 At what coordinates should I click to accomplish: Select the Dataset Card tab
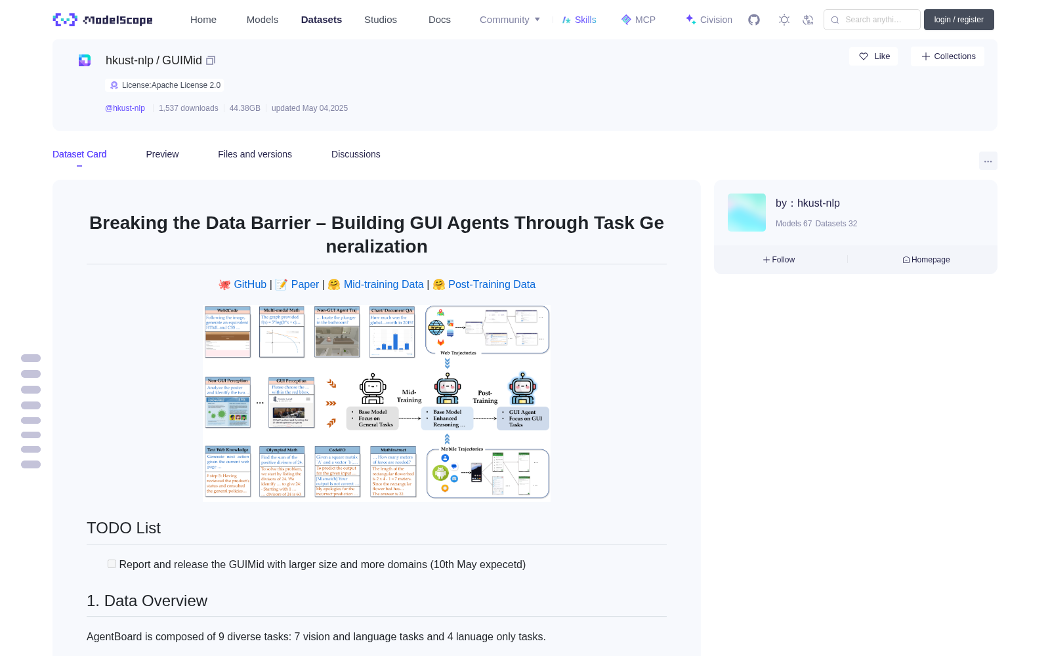tap(79, 154)
